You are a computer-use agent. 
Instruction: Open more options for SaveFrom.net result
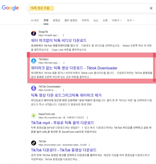(x=87, y=118)
